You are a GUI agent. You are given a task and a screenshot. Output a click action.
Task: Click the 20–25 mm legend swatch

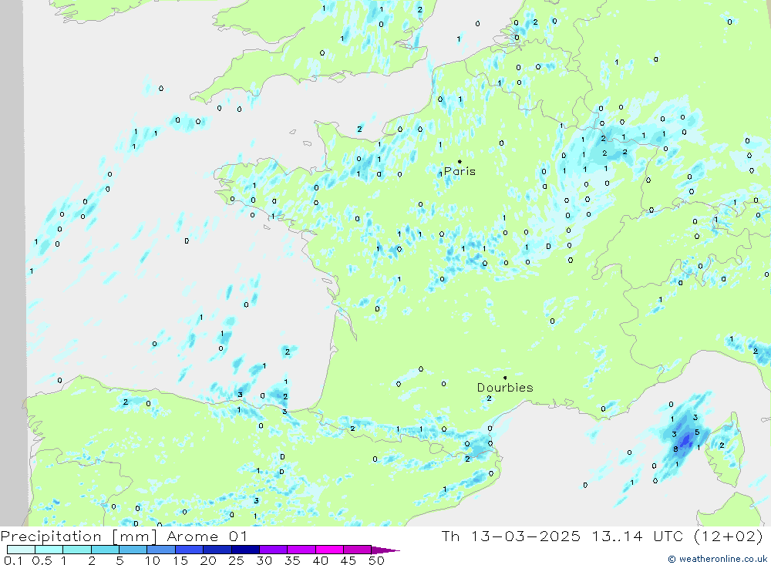pos(217,550)
